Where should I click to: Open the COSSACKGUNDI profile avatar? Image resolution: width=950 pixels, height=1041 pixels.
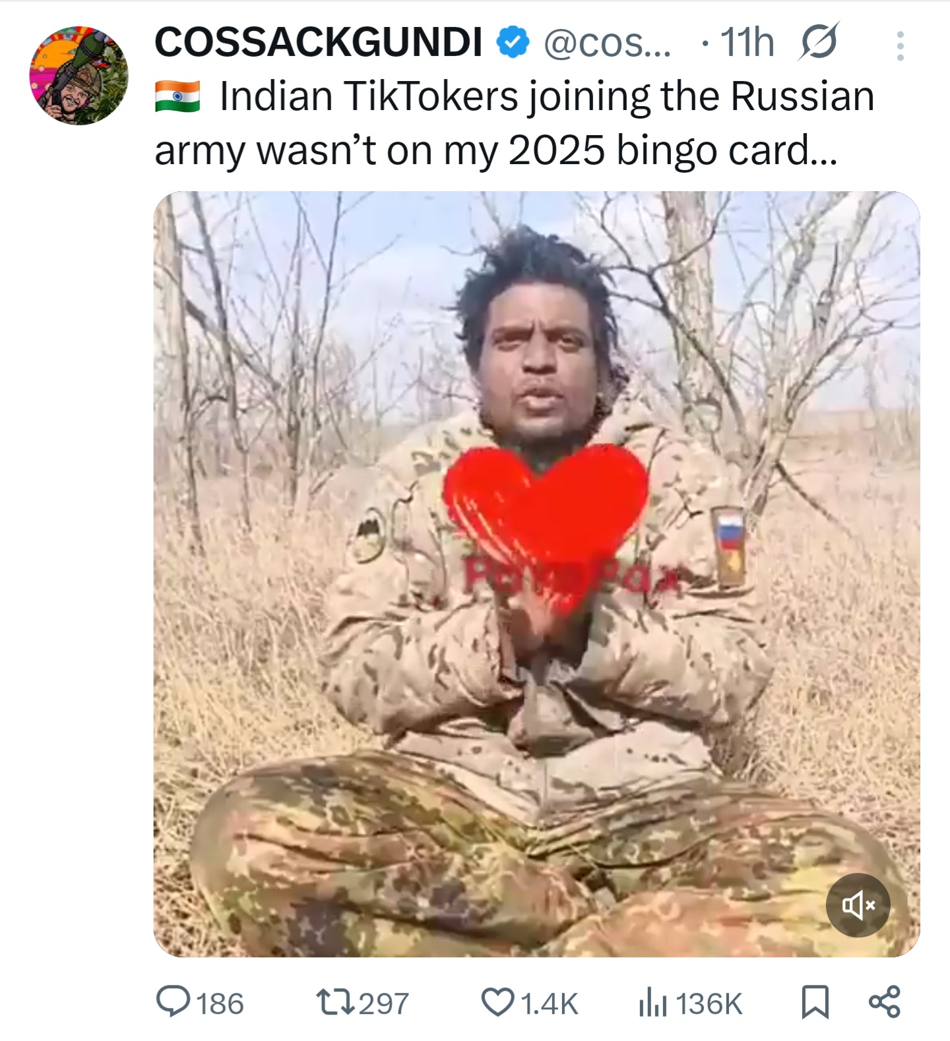(79, 75)
